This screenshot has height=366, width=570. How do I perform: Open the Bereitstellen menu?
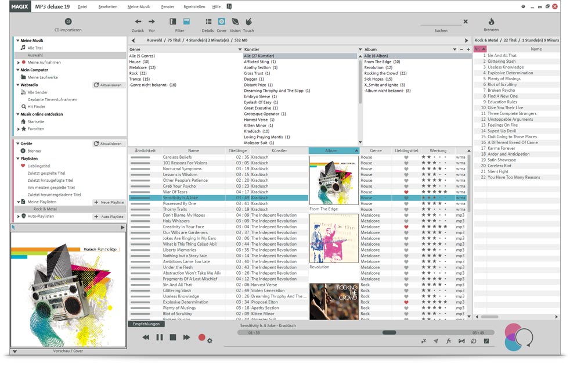[x=194, y=6]
